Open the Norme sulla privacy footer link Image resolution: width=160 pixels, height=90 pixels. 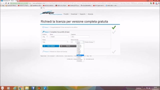pyautogui.click(x=68, y=56)
